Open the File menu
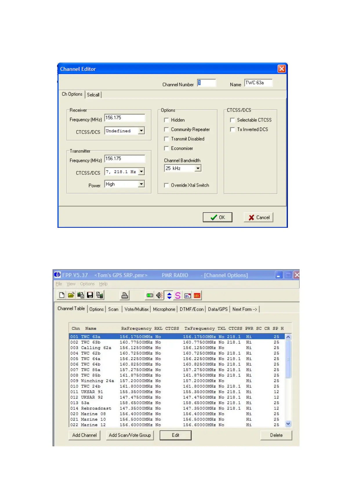This screenshot has width=345, height=488. point(59,284)
